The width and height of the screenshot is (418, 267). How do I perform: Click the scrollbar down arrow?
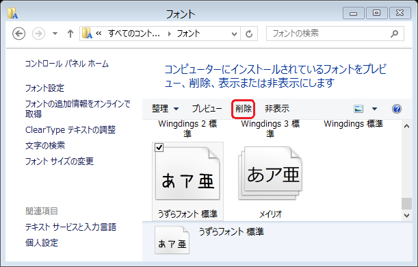(406, 215)
